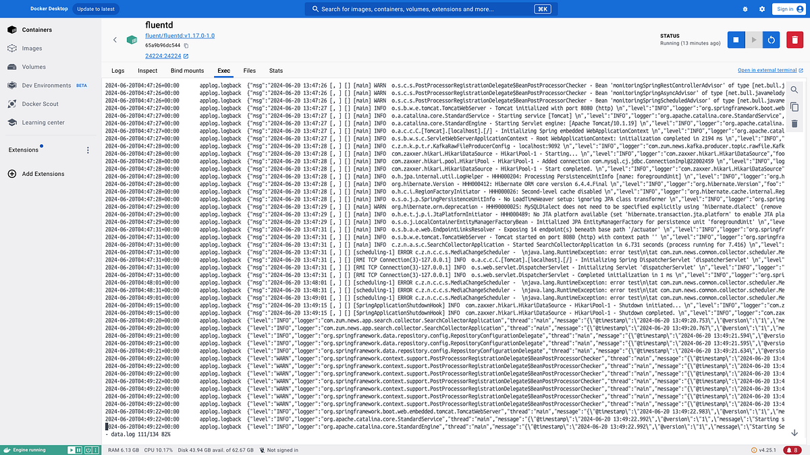The image size is (810, 455).
Task: Open the Inspect tab
Action: (x=148, y=70)
